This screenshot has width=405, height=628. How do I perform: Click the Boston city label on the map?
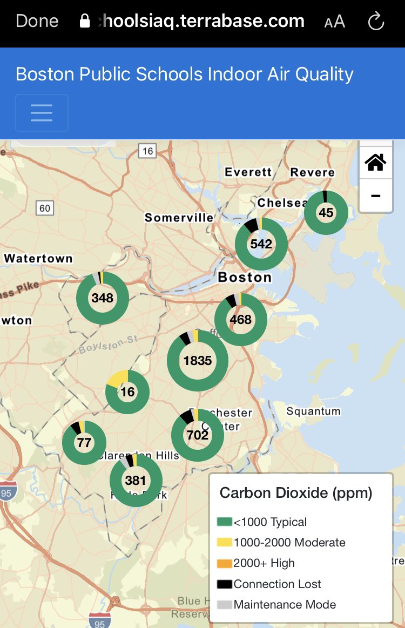(x=245, y=277)
